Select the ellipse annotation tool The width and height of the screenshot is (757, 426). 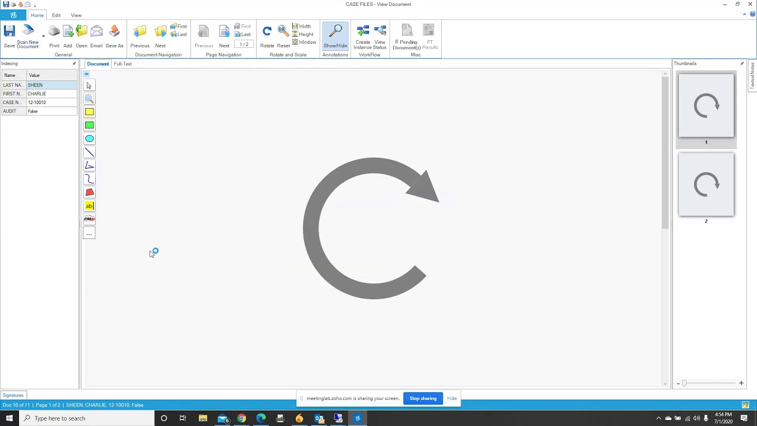89,138
